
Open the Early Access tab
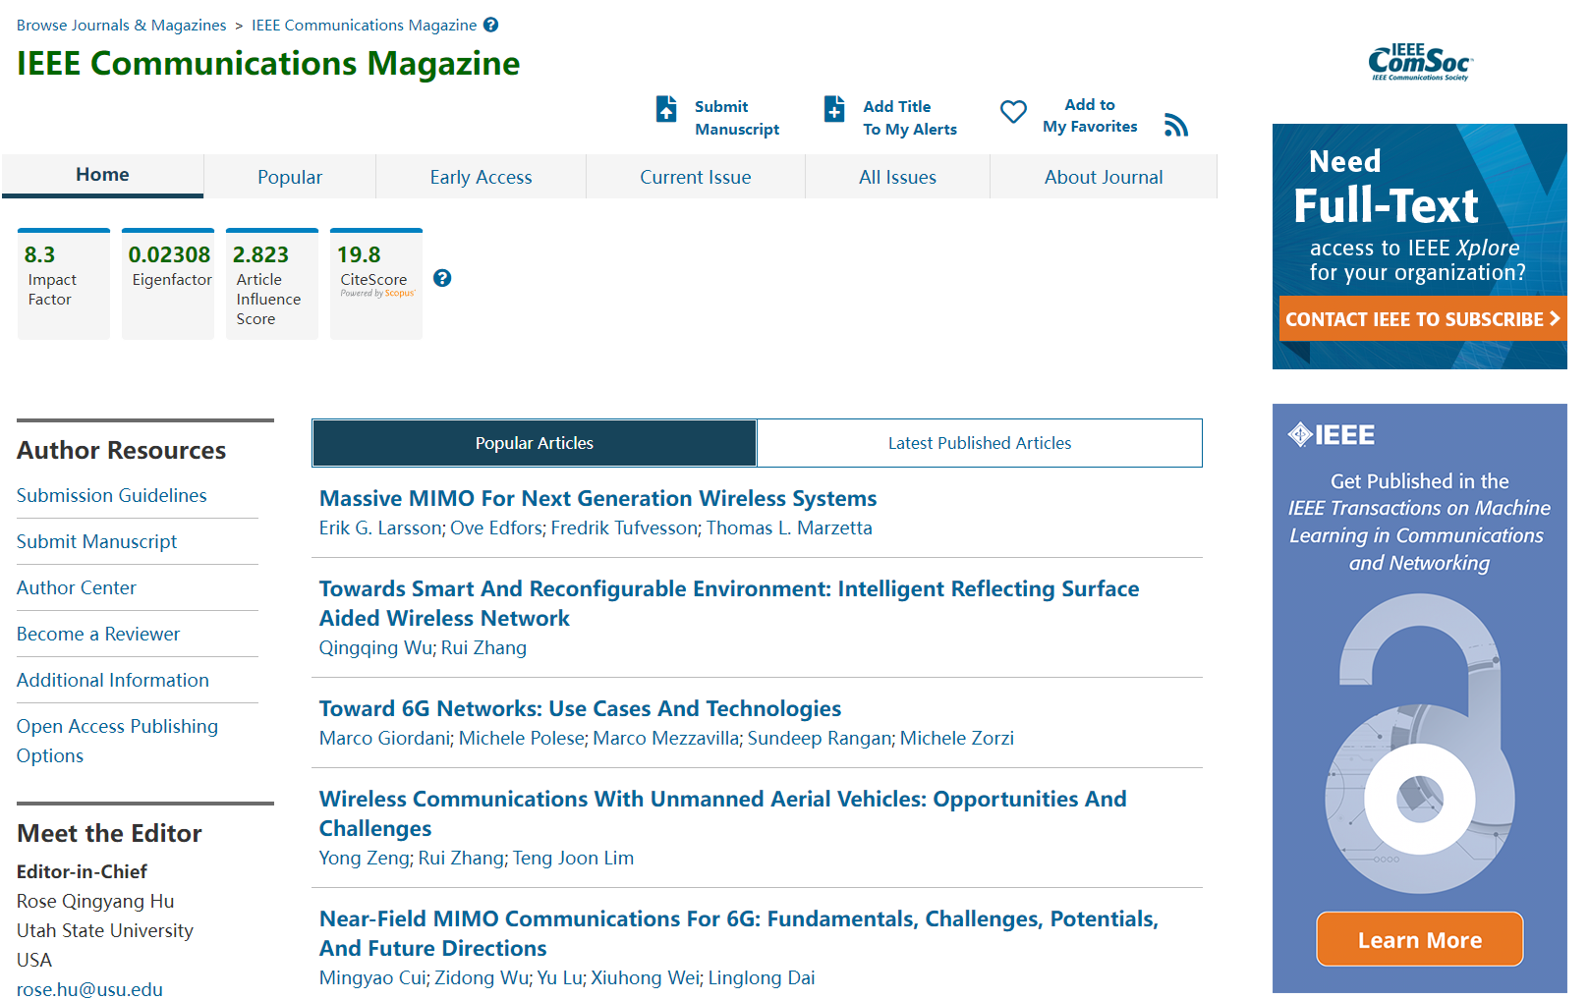[481, 177]
